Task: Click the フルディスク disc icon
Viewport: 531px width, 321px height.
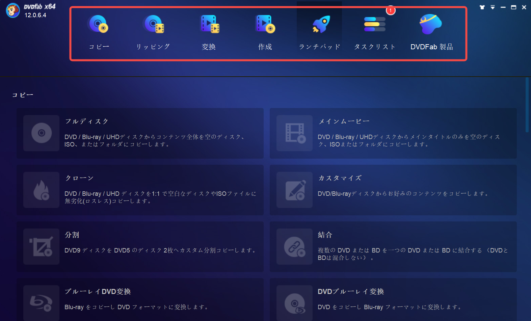Action: [42, 133]
